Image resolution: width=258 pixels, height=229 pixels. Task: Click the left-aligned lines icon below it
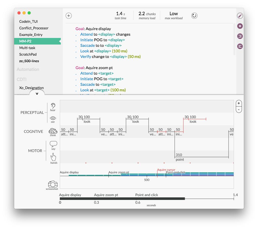[x=240, y=46]
